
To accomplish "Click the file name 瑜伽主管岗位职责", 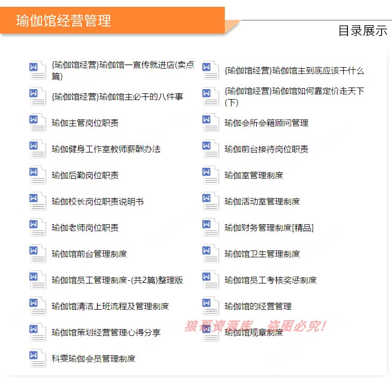I will 85,123.
